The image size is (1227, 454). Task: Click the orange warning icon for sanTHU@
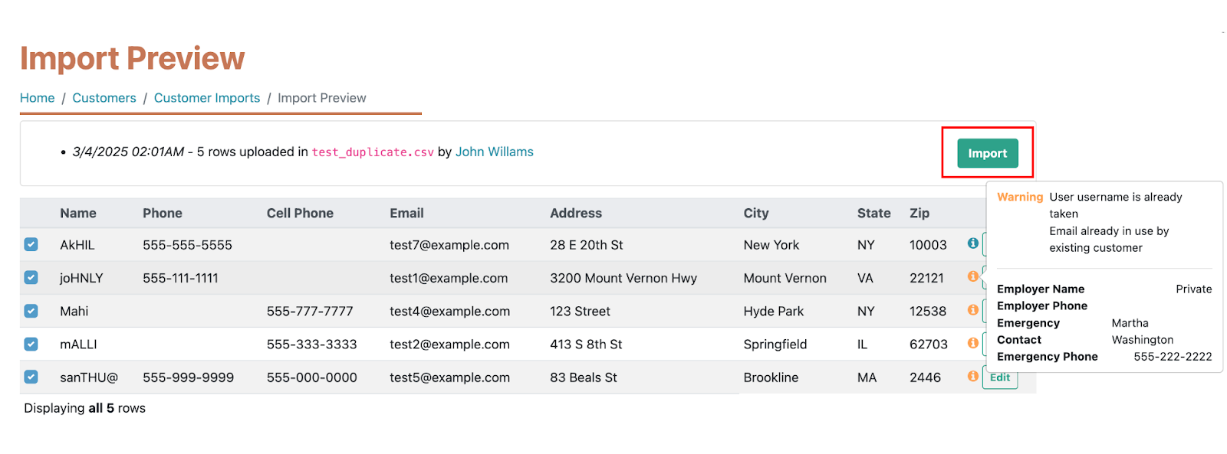pyautogui.click(x=972, y=376)
